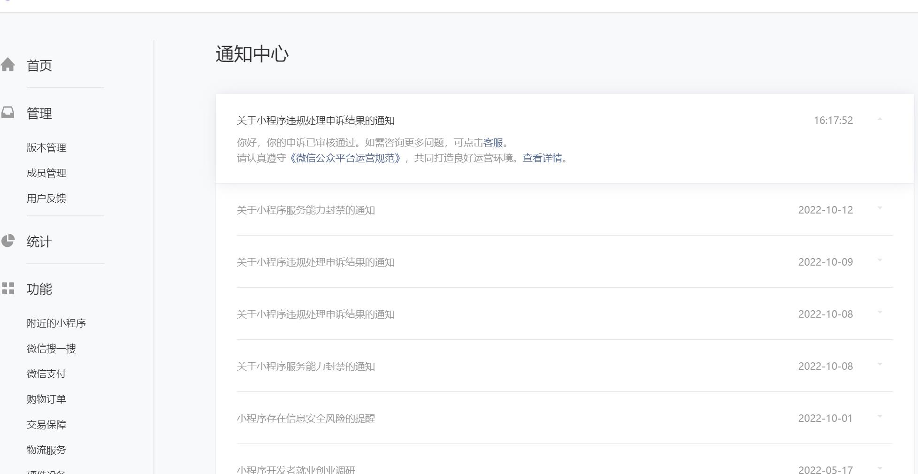Select 微信支付 in sidebar
Image resolution: width=918 pixels, height=474 pixels.
(x=46, y=374)
